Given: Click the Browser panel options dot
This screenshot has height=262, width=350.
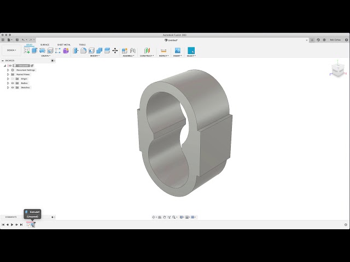Looking at the screenshot, I should pos(52,61).
